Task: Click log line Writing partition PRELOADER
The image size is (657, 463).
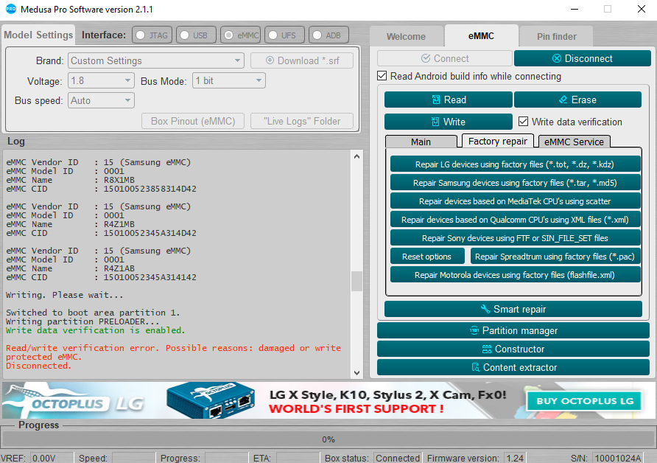Action: pos(82,321)
